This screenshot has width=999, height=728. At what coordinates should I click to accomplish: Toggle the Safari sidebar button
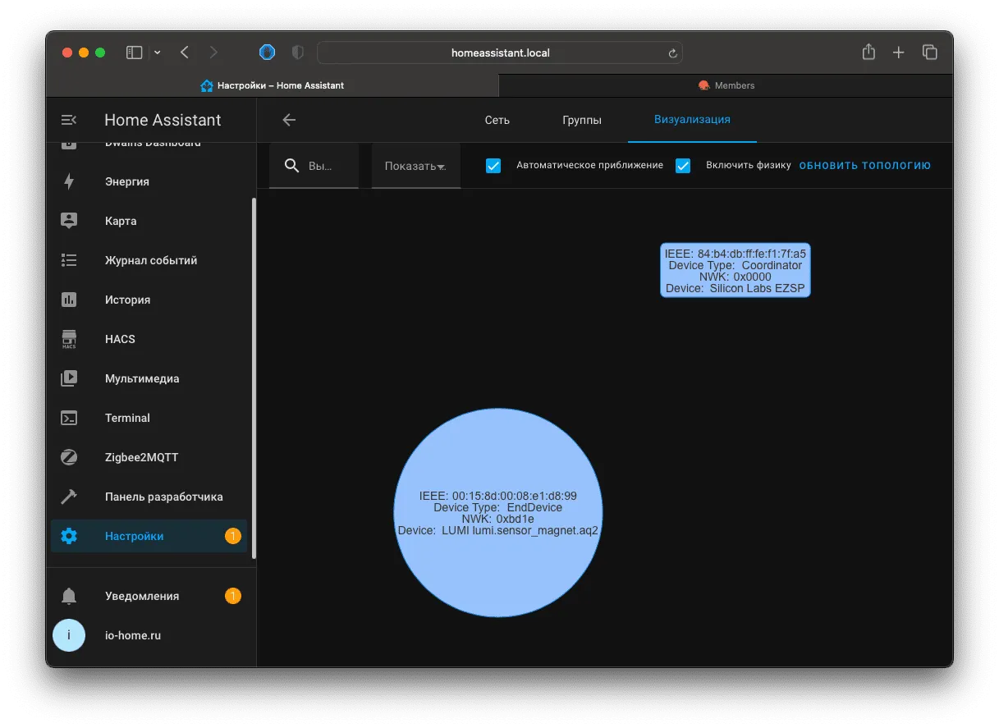(x=135, y=53)
